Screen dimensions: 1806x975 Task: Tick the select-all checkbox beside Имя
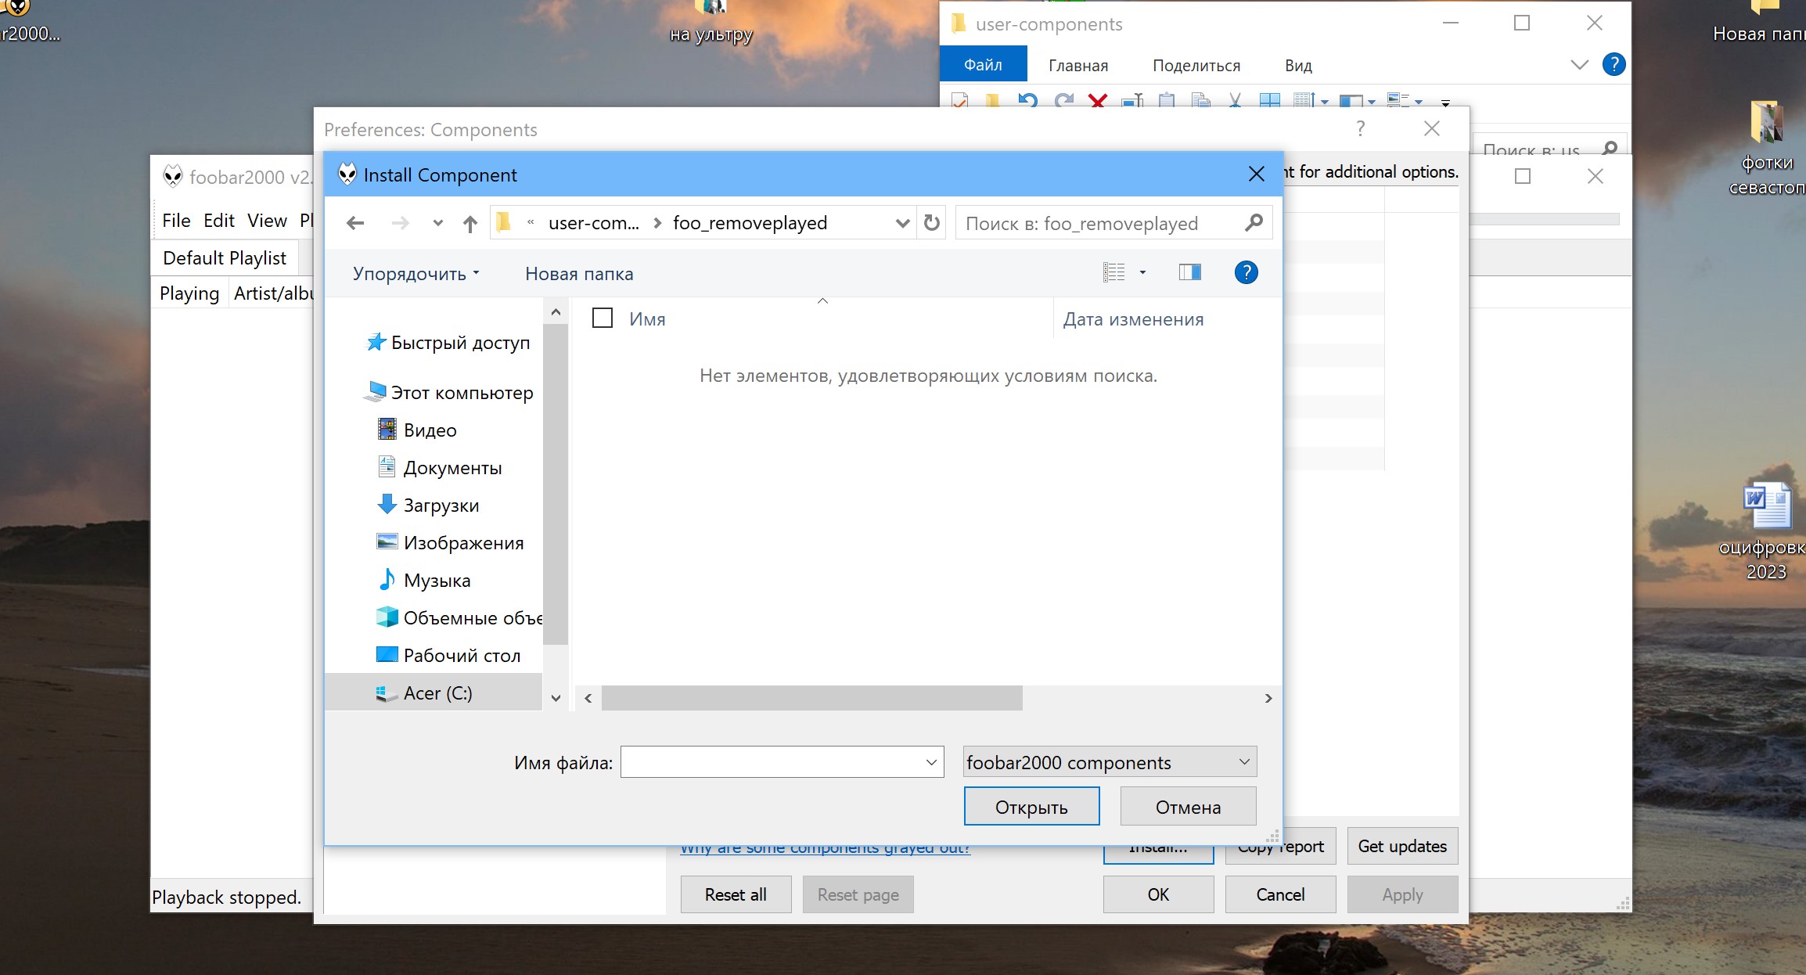[603, 318]
